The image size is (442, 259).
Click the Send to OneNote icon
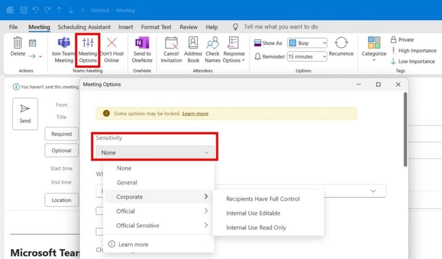pos(142,49)
